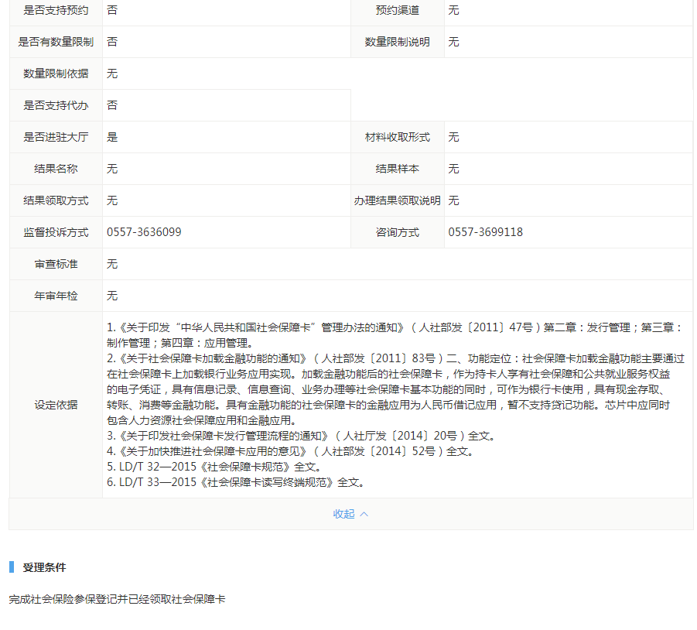Collapse the details via the 收起 text
Screen dimensions: 697x630
[x=343, y=514]
